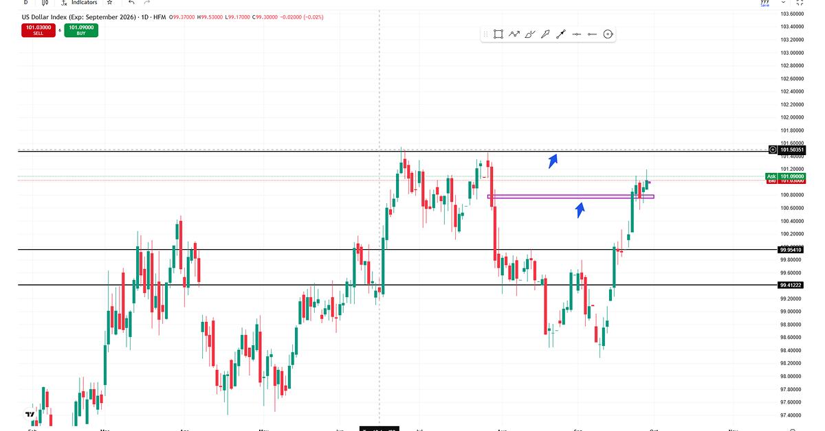Select the brush drawing tool
This screenshot has width=825, height=431.
(530, 34)
